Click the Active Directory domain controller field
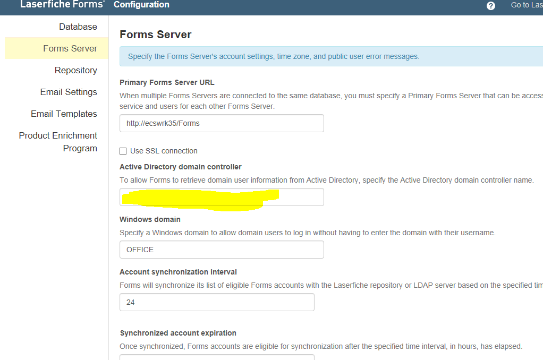Viewport: 543px width, 360px height. pyautogui.click(x=222, y=197)
